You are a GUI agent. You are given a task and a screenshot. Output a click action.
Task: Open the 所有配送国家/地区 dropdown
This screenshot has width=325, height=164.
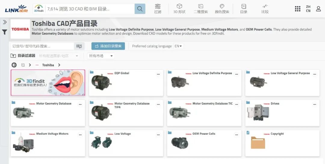[58, 56]
